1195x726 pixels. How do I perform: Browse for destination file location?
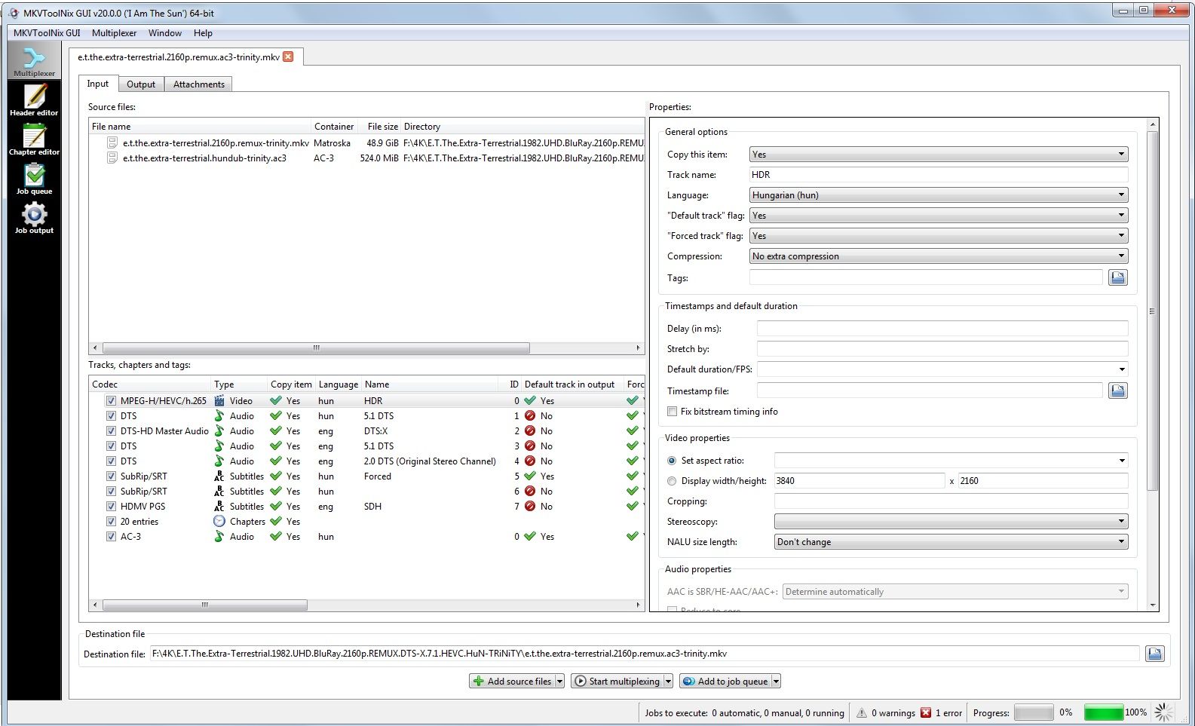1154,654
